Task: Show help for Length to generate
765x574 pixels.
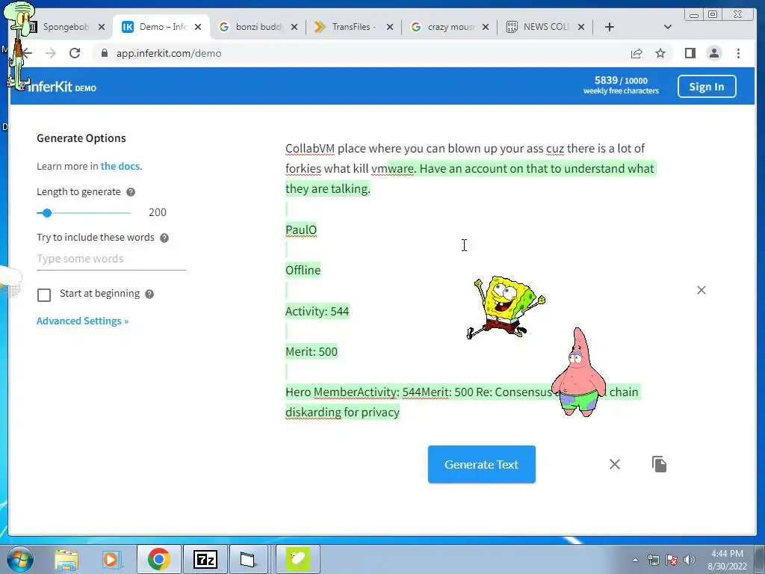Action: (131, 192)
